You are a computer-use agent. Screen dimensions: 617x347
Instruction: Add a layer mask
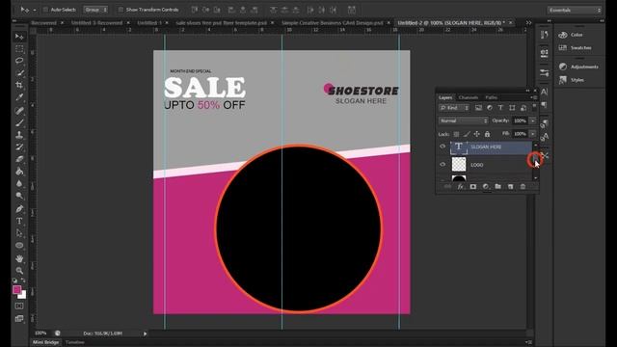(473, 186)
